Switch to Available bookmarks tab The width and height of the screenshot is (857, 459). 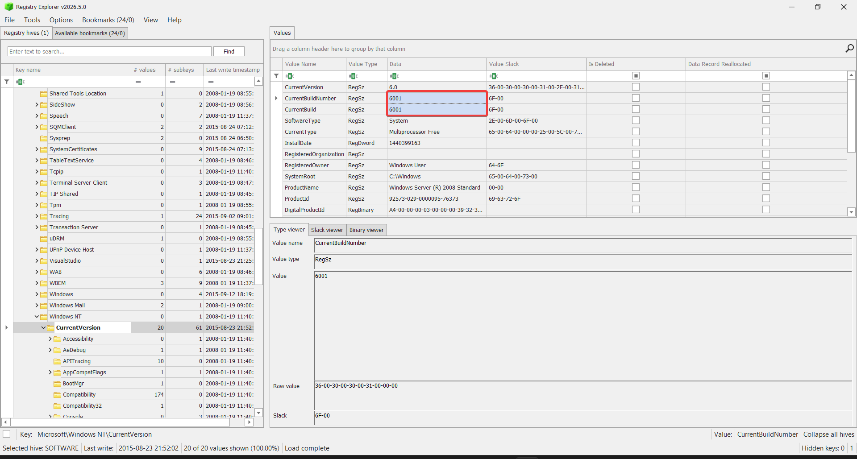click(90, 33)
